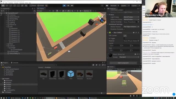176x99 pixels.
Task: Open the Physic Material picker
Action: 138,41
